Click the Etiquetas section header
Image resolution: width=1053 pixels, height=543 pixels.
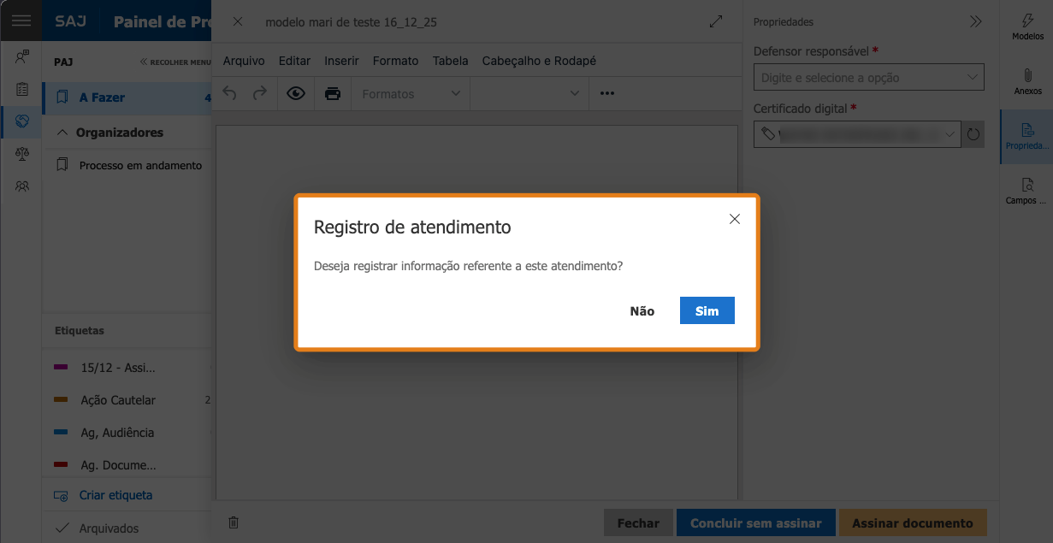pyautogui.click(x=80, y=330)
